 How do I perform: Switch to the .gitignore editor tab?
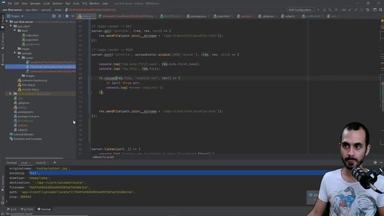(x=268, y=16)
